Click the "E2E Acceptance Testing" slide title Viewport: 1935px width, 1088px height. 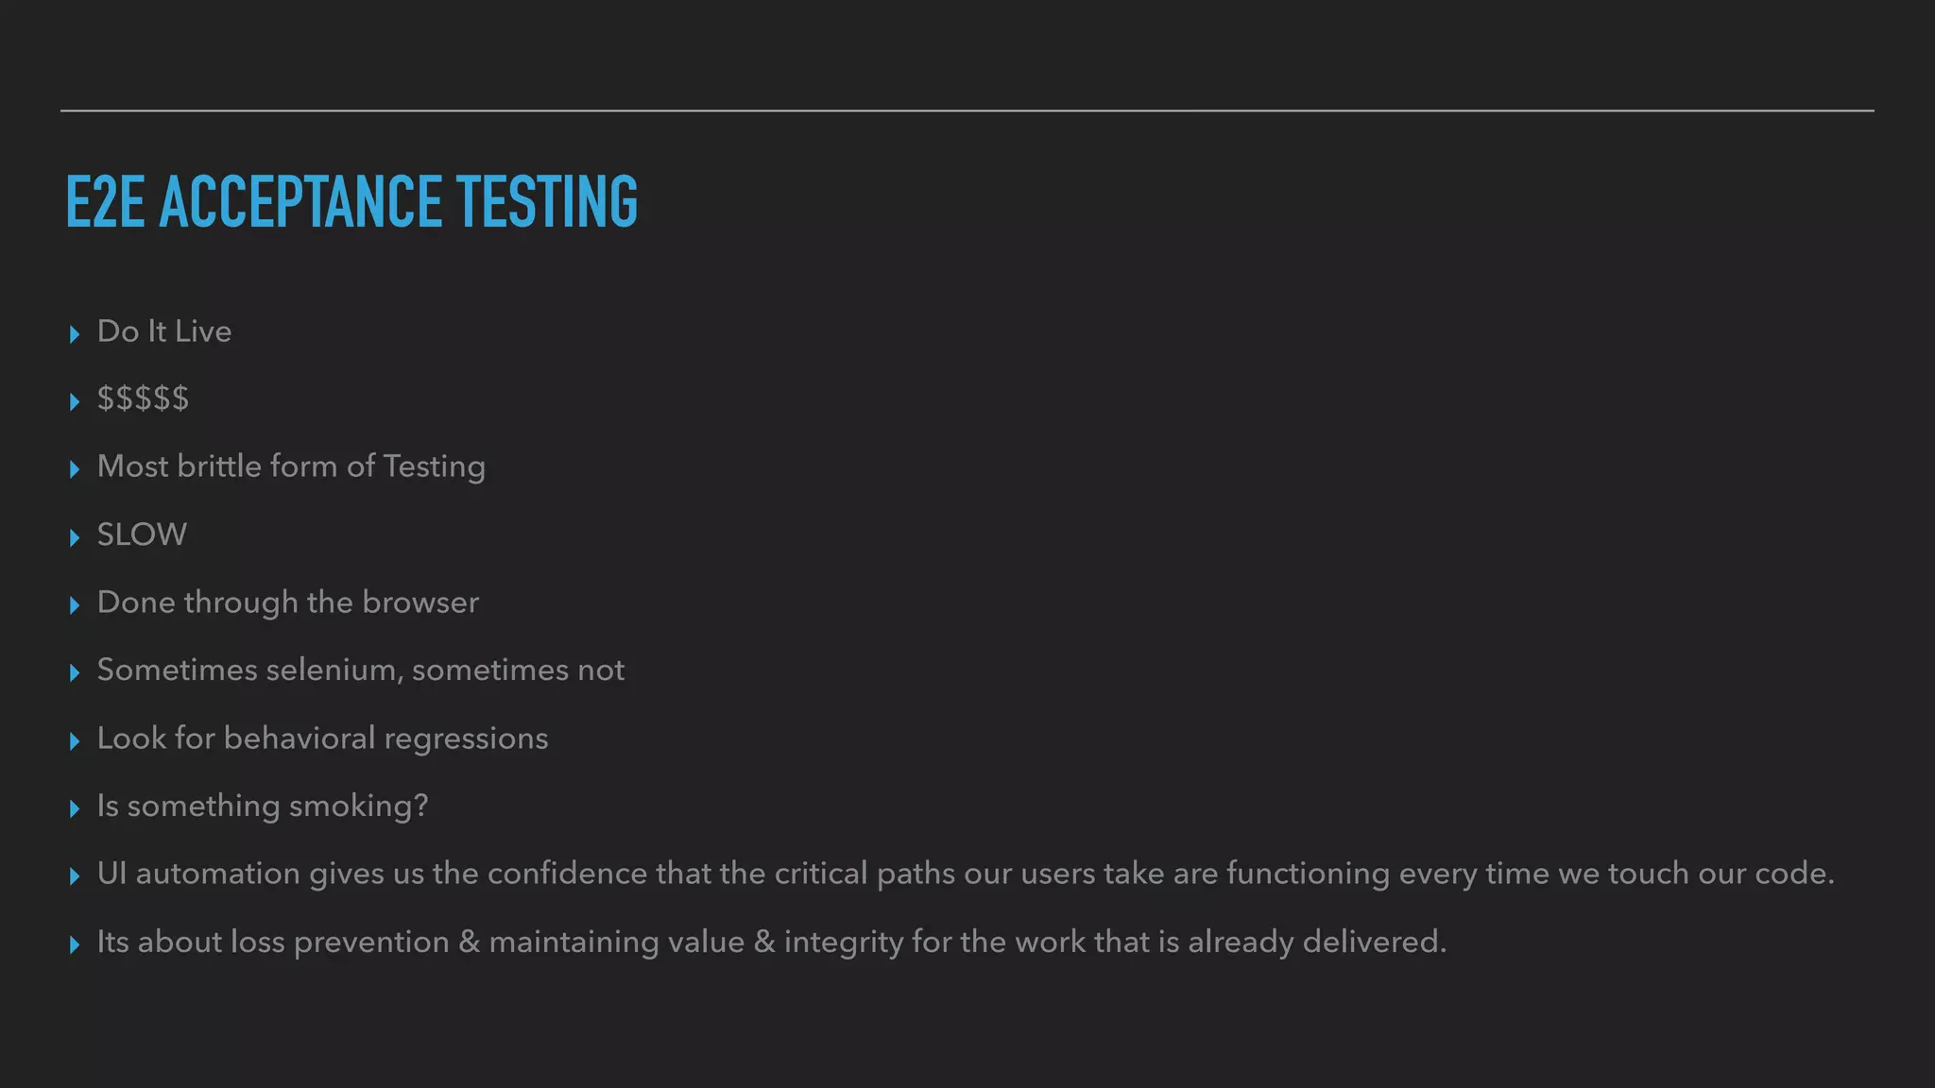(x=351, y=201)
